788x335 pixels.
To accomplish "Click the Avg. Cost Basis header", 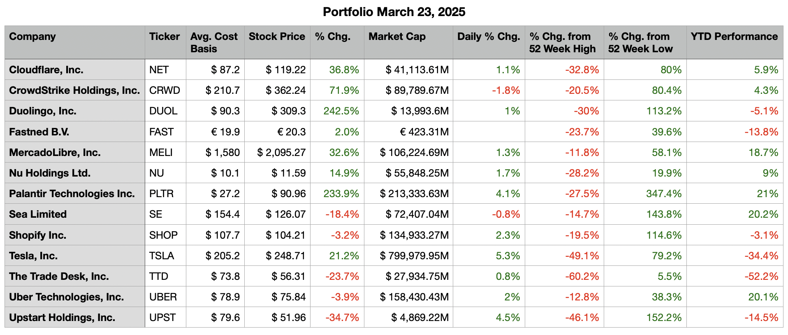I will point(214,42).
